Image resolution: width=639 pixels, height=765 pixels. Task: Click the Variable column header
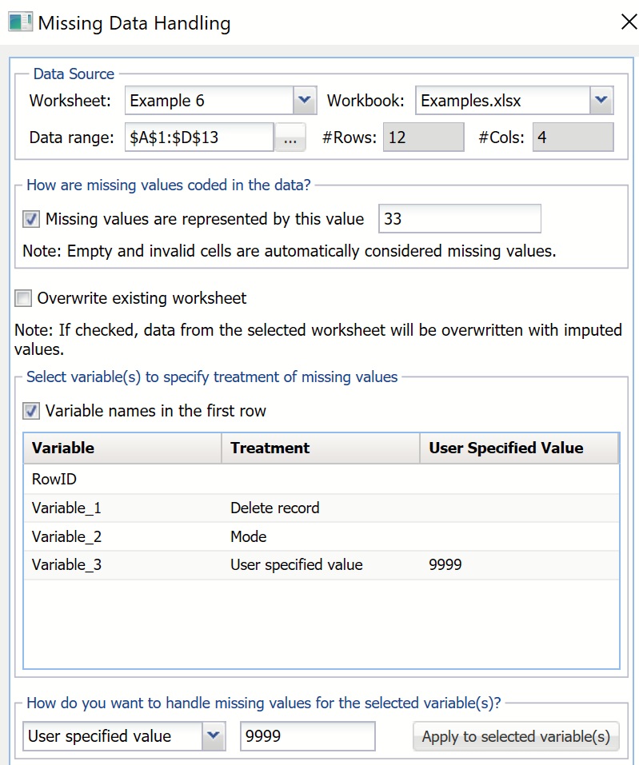[122, 448]
